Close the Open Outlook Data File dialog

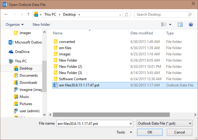point(193,4)
